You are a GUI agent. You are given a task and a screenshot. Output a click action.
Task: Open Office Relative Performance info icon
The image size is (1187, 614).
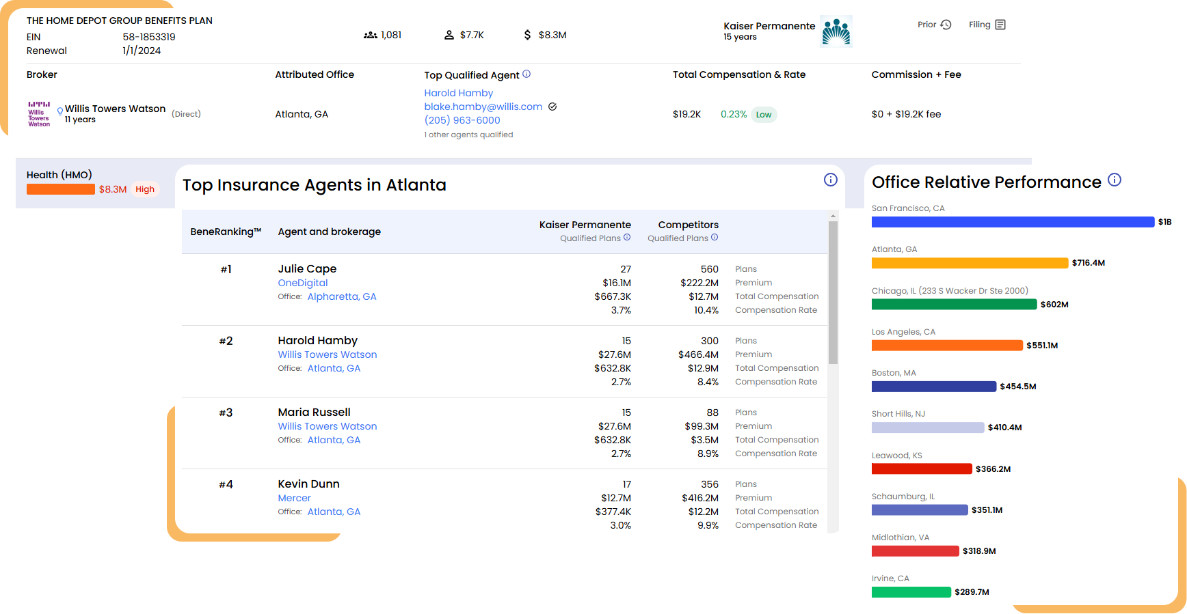1115,180
